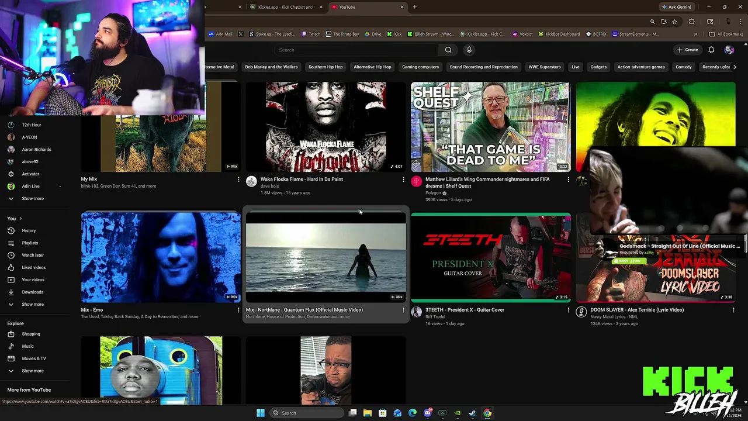
Task: Open the Activater channel subscription
Action: pyautogui.click(x=30, y=174)
